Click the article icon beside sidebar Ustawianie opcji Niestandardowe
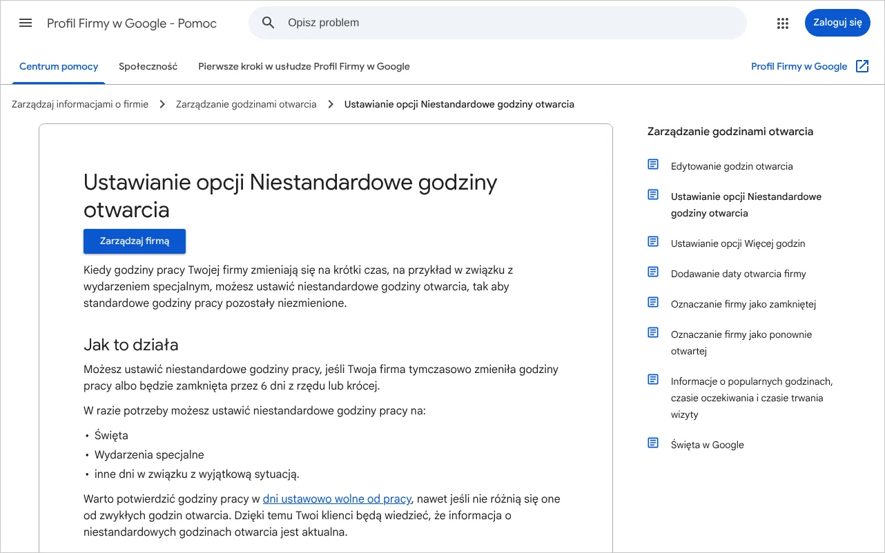The image size is (885, 553). 653,194
